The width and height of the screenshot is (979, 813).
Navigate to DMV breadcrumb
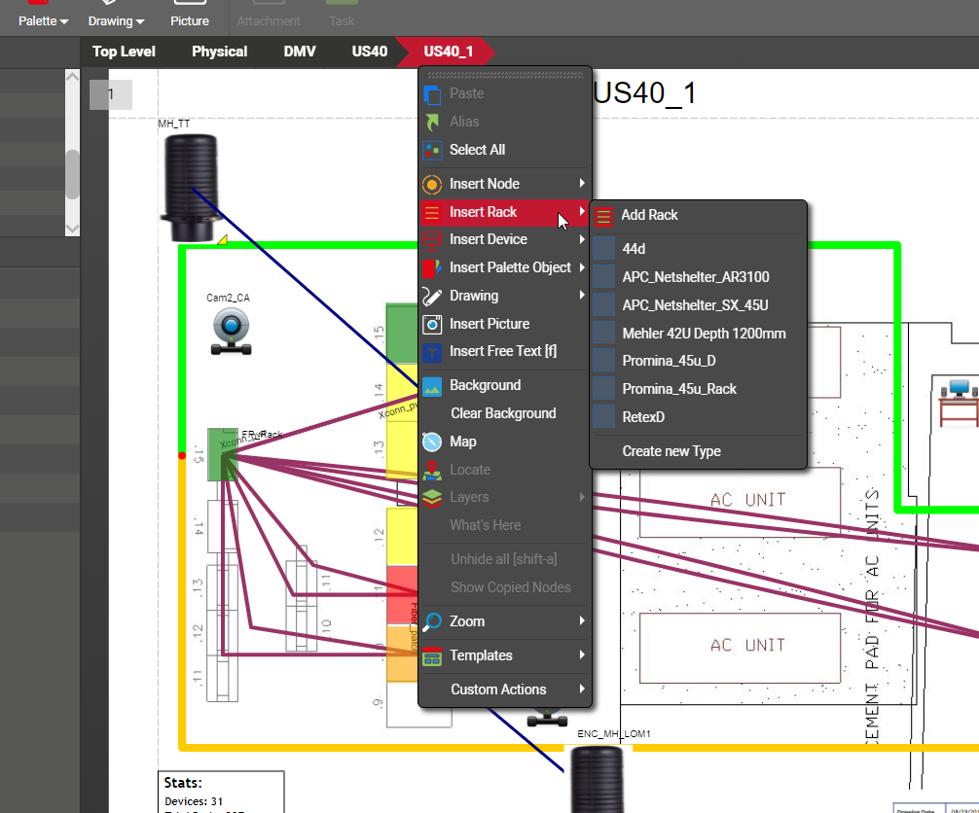tap(299, 52)
